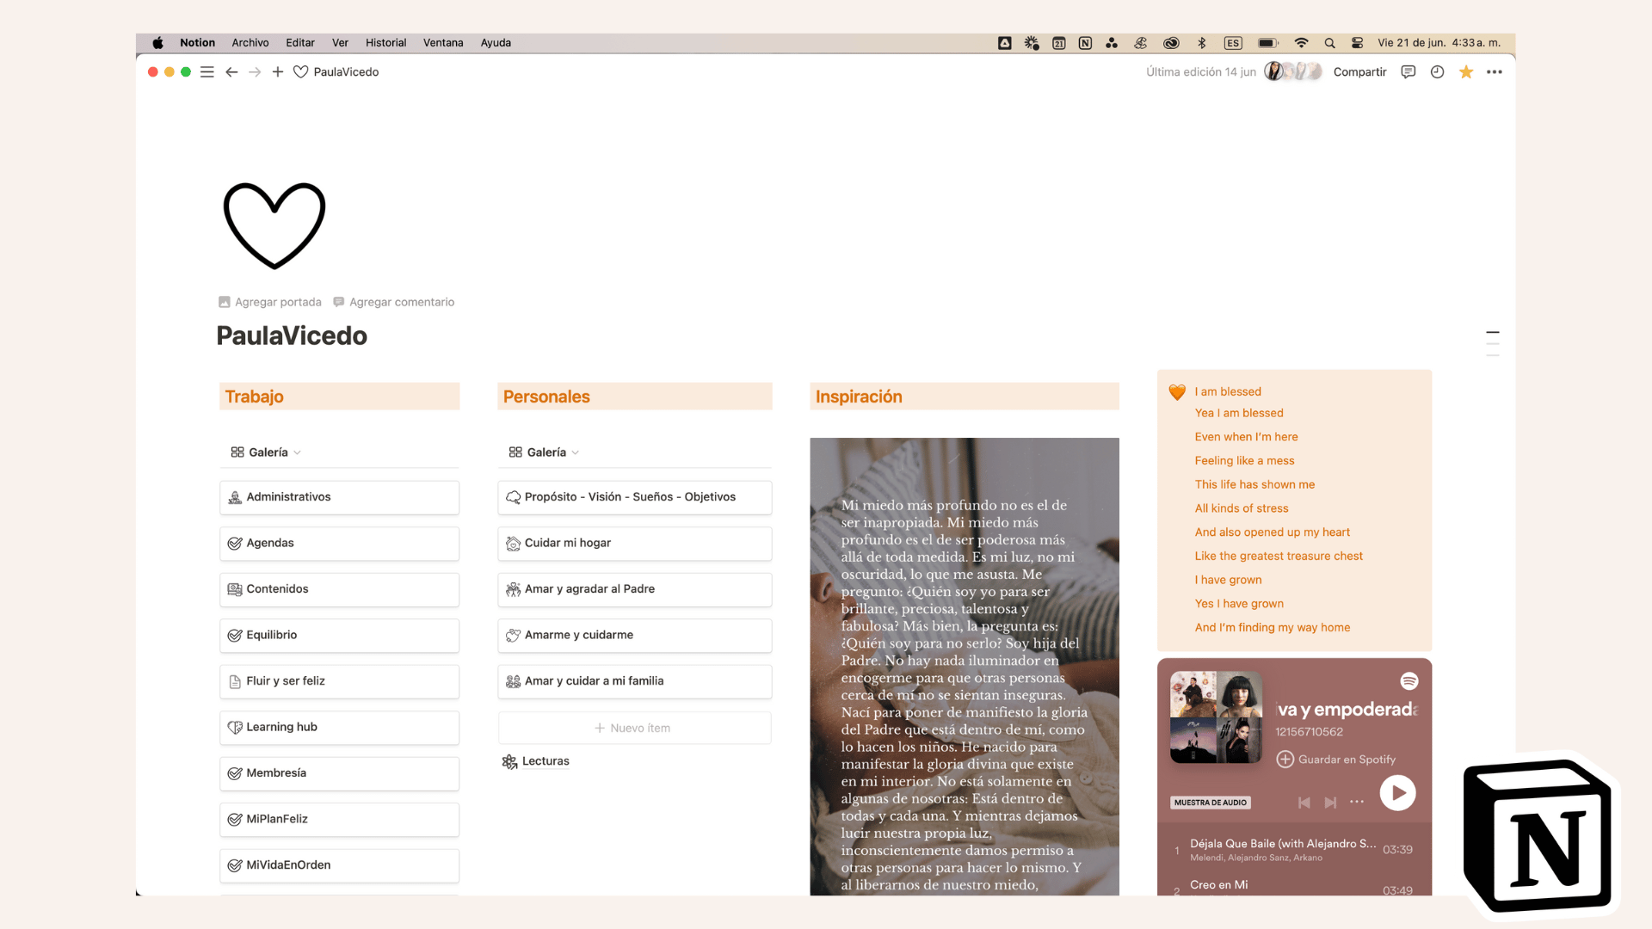This screenshot has width=1652, height=929.
Task: Open the Spotify player more options dots
Action: 1357,802
